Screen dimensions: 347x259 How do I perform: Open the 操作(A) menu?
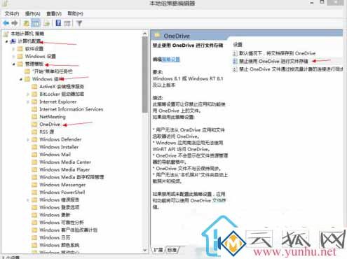click(32, 14)
